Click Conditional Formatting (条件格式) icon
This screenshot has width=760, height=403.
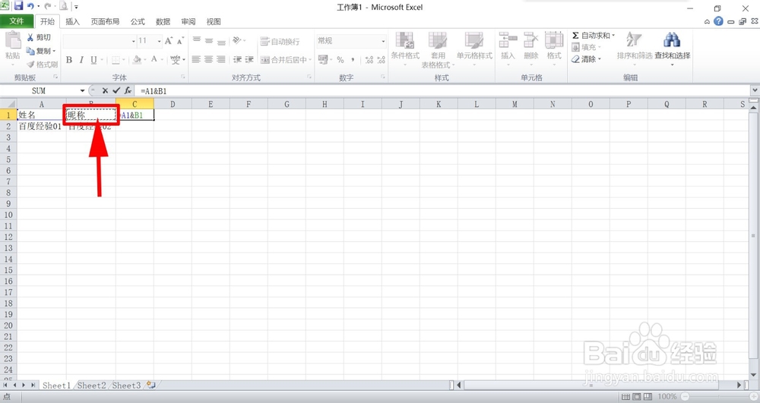tap(405, 41)
